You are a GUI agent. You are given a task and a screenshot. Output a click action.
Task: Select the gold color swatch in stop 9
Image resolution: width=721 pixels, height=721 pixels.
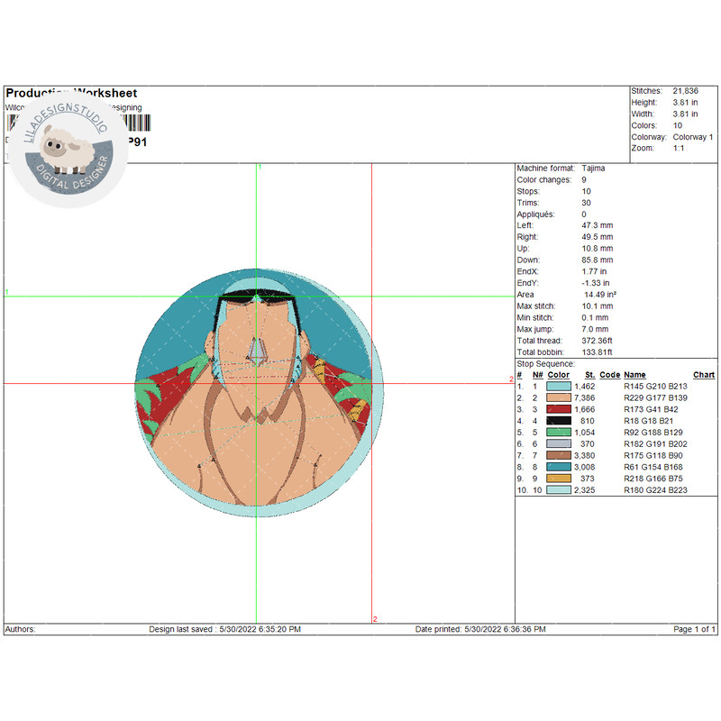pyautogui.click(x=558, y=479)
